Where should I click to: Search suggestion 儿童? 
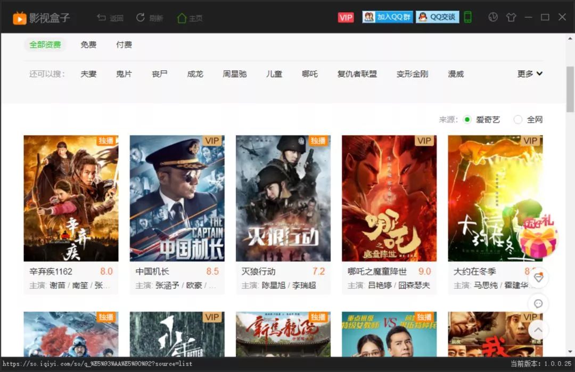coord(274,74)
